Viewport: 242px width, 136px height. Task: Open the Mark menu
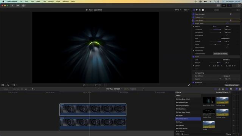(x=38, y=2)
